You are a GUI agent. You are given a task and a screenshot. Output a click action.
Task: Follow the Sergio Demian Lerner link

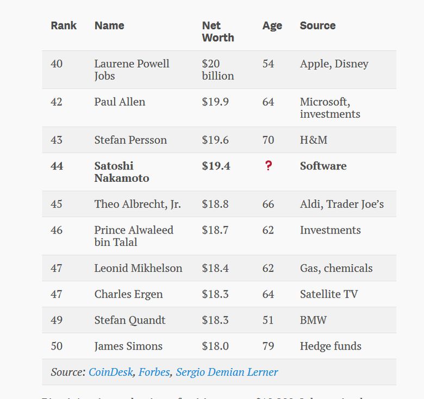[x=227, y=372]
